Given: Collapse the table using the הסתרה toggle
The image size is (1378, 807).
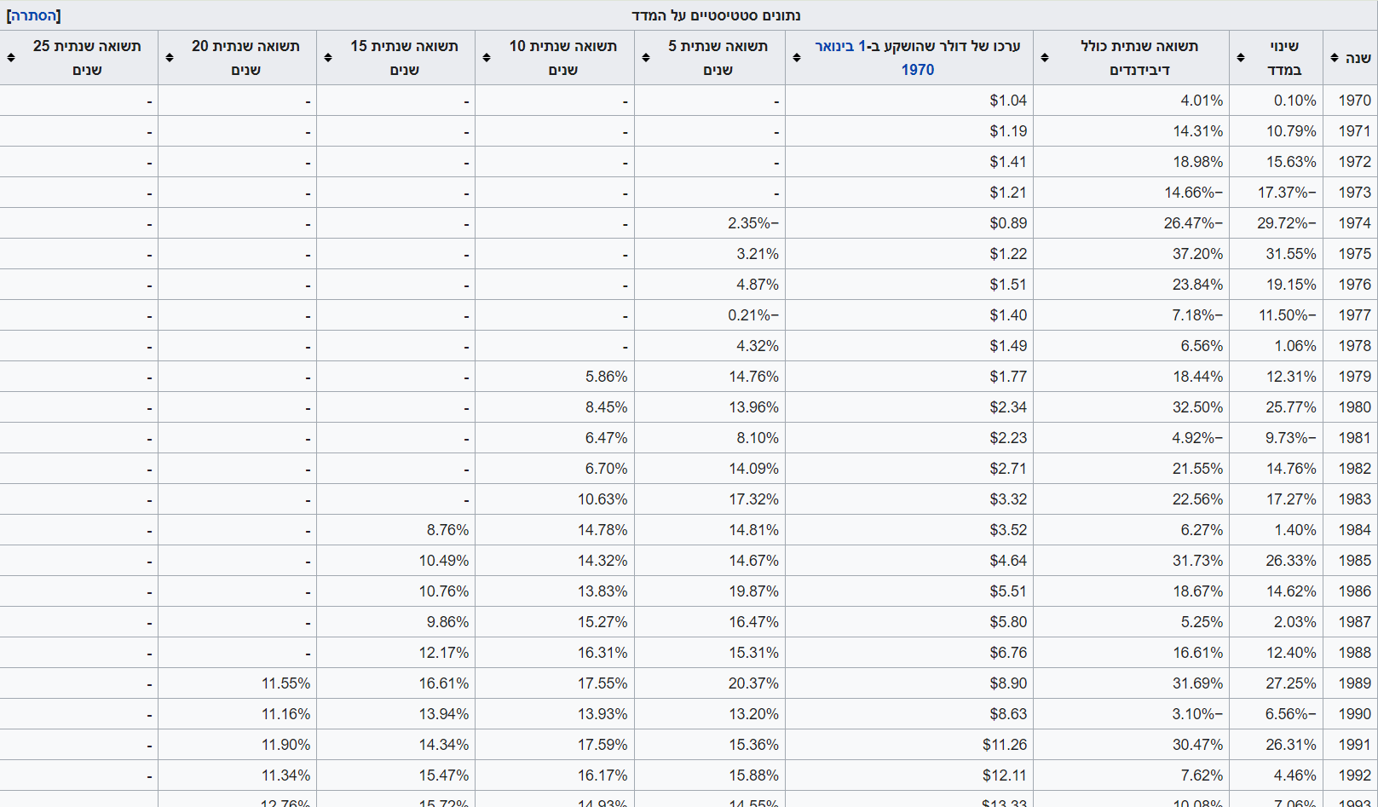Looking at the screenshot, I should (x=34, y=15).
